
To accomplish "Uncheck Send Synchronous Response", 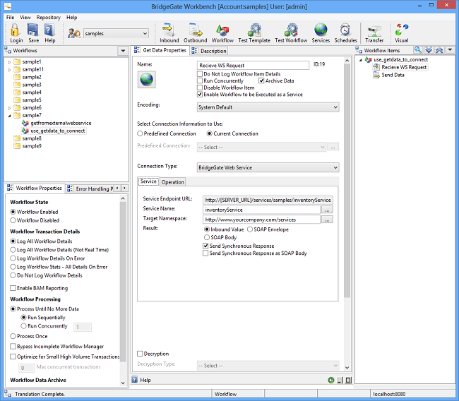I will (x=206, y=246).
